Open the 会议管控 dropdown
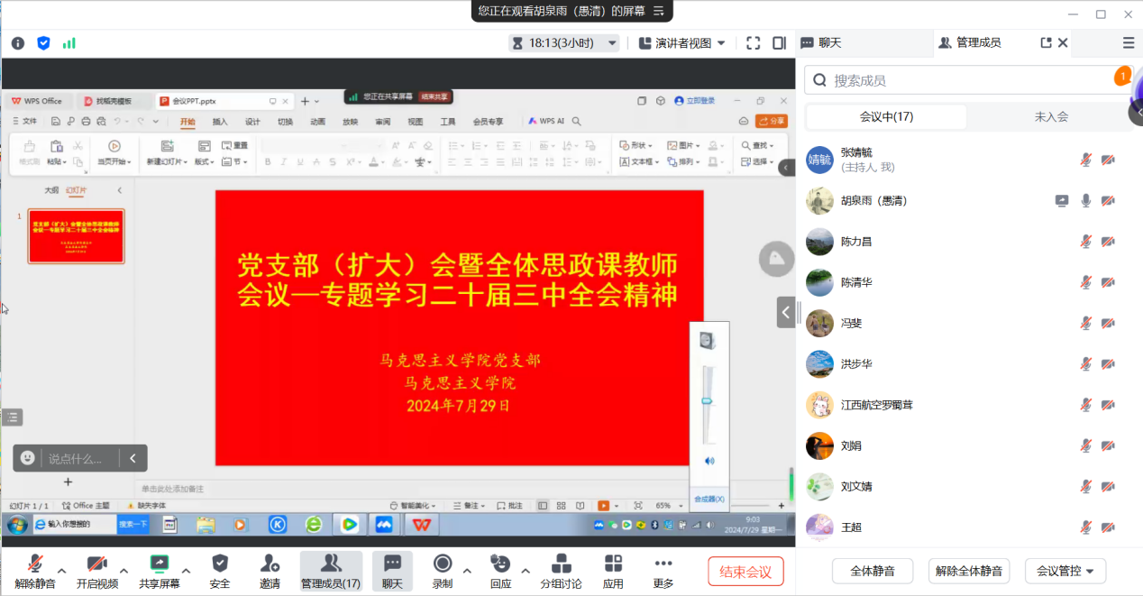 tap(1065, 571)
